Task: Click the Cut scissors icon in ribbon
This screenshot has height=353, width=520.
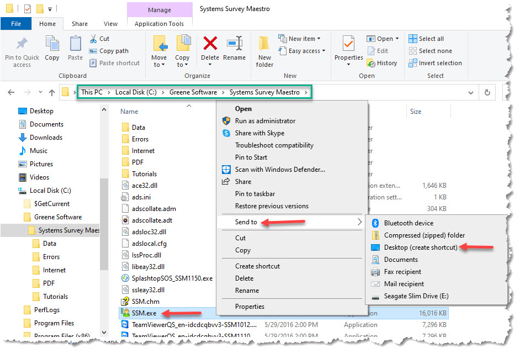Action: (93, 39)
